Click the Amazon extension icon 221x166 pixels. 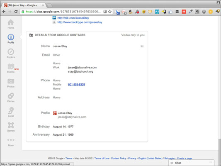click(131, 12)
